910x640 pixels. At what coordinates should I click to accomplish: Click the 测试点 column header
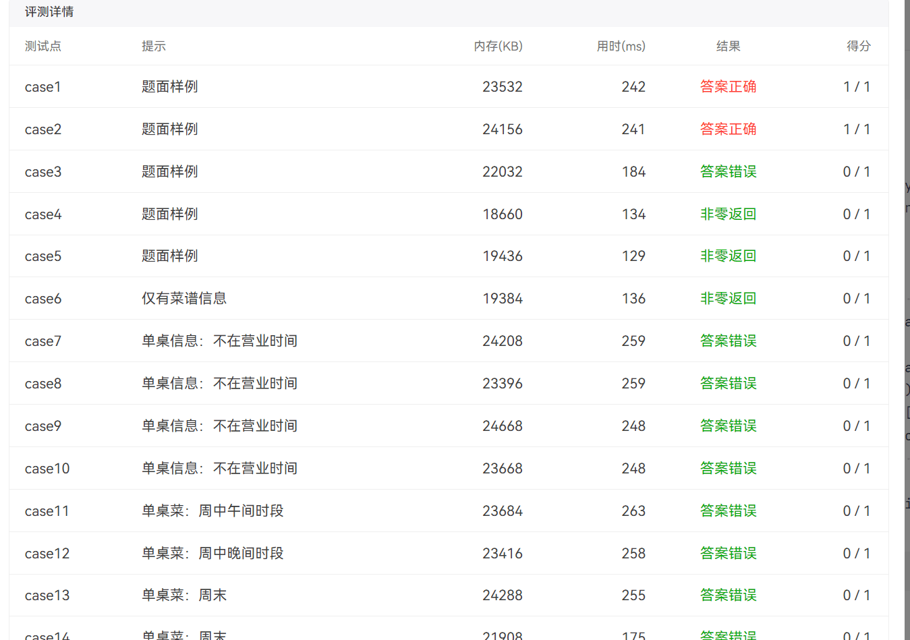pyautogui.click(x=42, y=46)
